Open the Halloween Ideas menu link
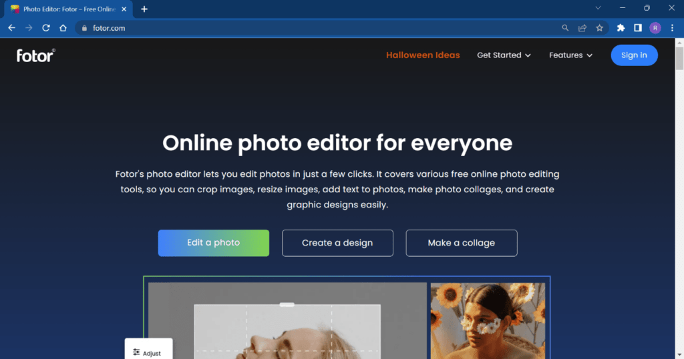This screenshot has height=359, width=684. 423,55
